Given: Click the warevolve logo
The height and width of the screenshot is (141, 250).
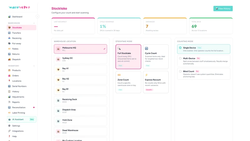Looking at the screenshot, I should point(19,7).
